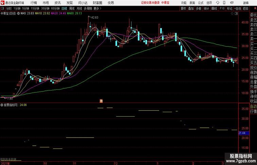The width and height of the screenshot is (257, 165).
Task: Open the 资讯 menu
Action: coord(57,3)
